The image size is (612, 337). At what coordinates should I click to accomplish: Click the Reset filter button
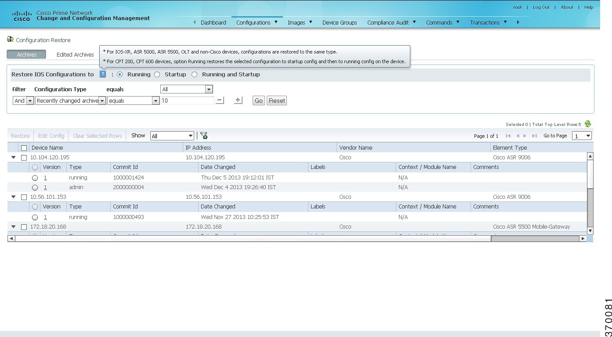coord(277,100)
